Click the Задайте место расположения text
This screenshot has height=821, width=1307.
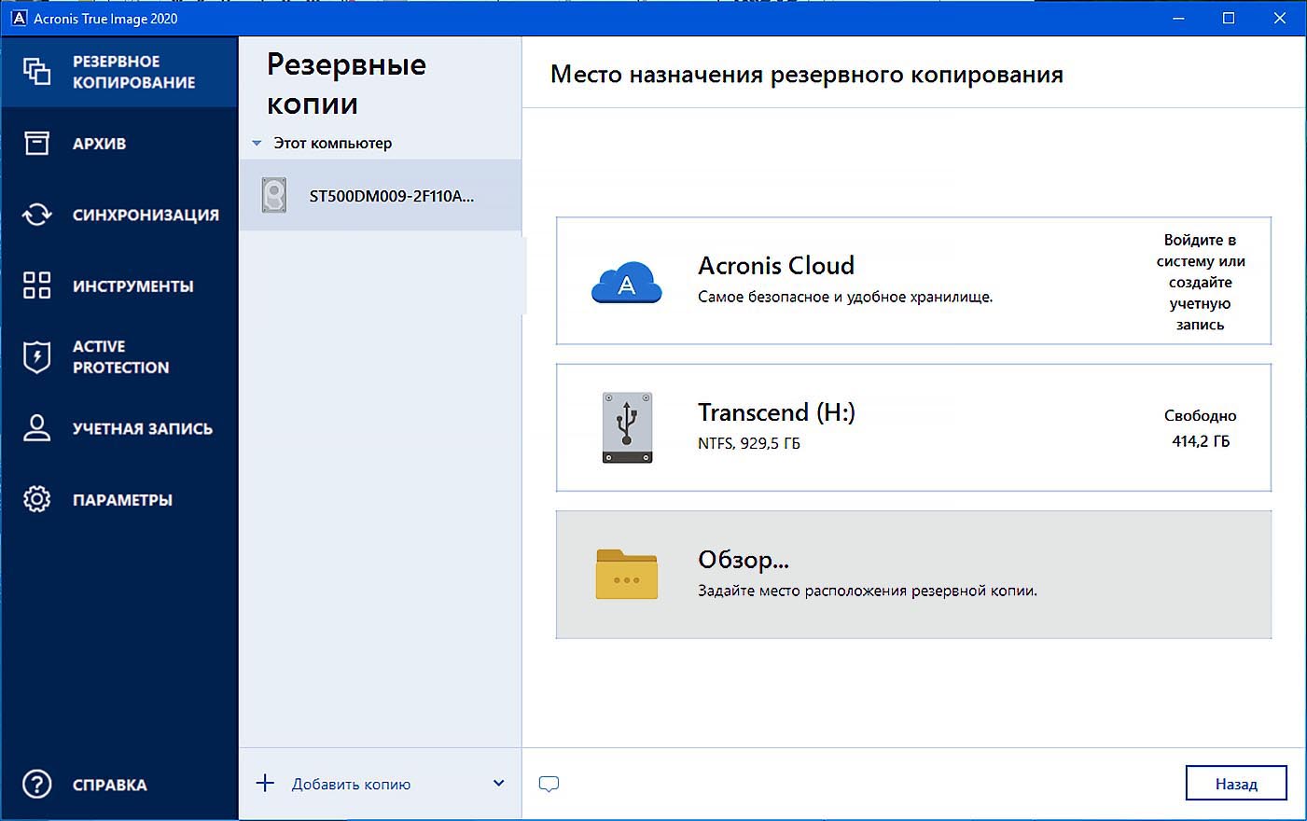coord(868,591)
